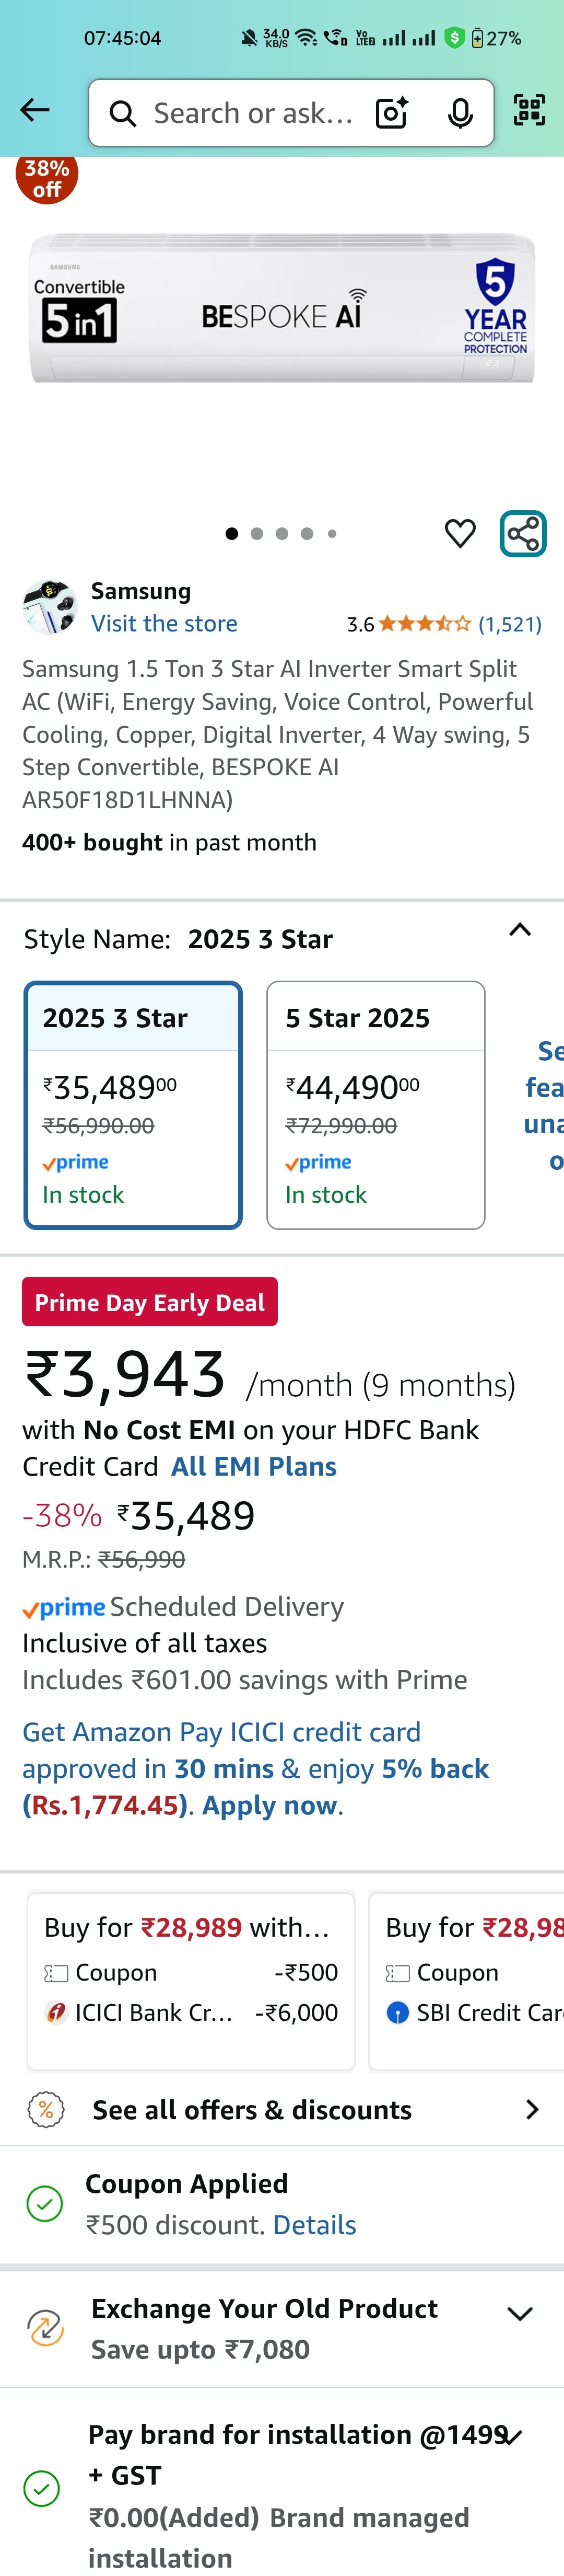
Task: Tap the Samsung store logo thumbnail
Action: (x=50, y=607)
